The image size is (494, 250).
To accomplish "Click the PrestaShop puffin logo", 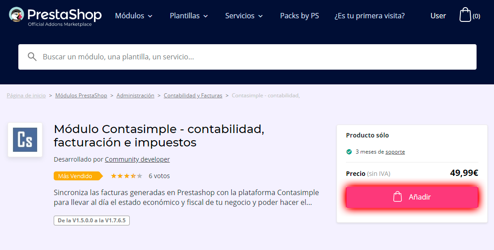I will 17,15.
